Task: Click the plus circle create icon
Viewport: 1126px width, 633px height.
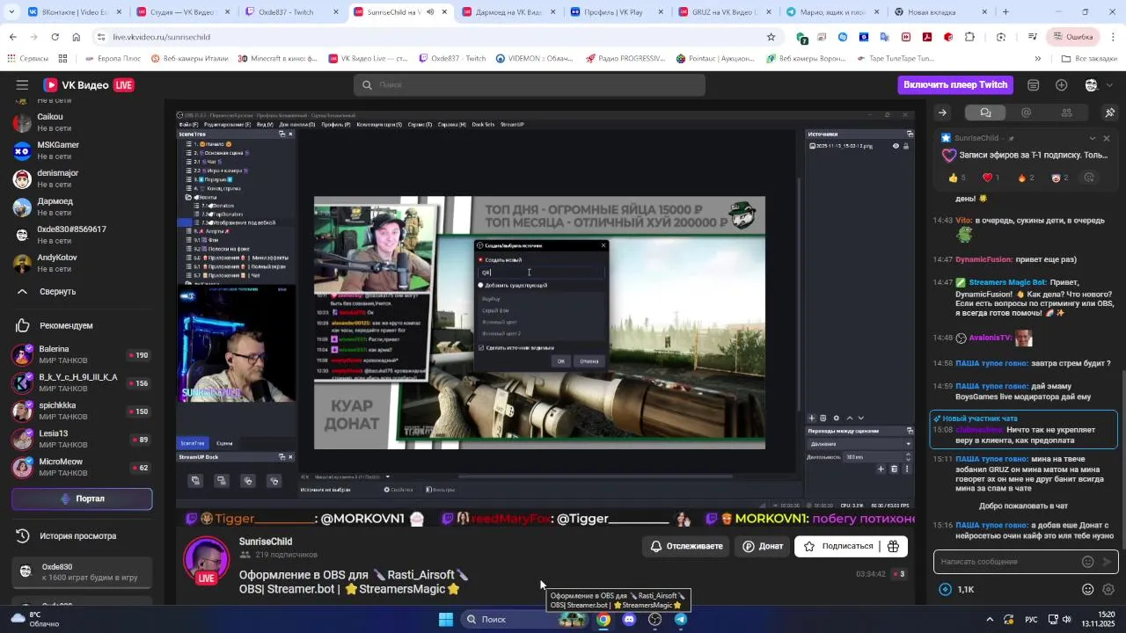Action: (x=1062, y=85)
